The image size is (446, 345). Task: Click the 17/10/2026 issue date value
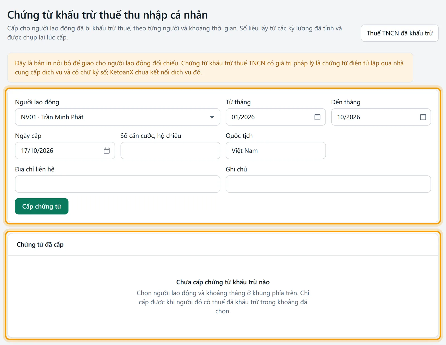point(37,151)
